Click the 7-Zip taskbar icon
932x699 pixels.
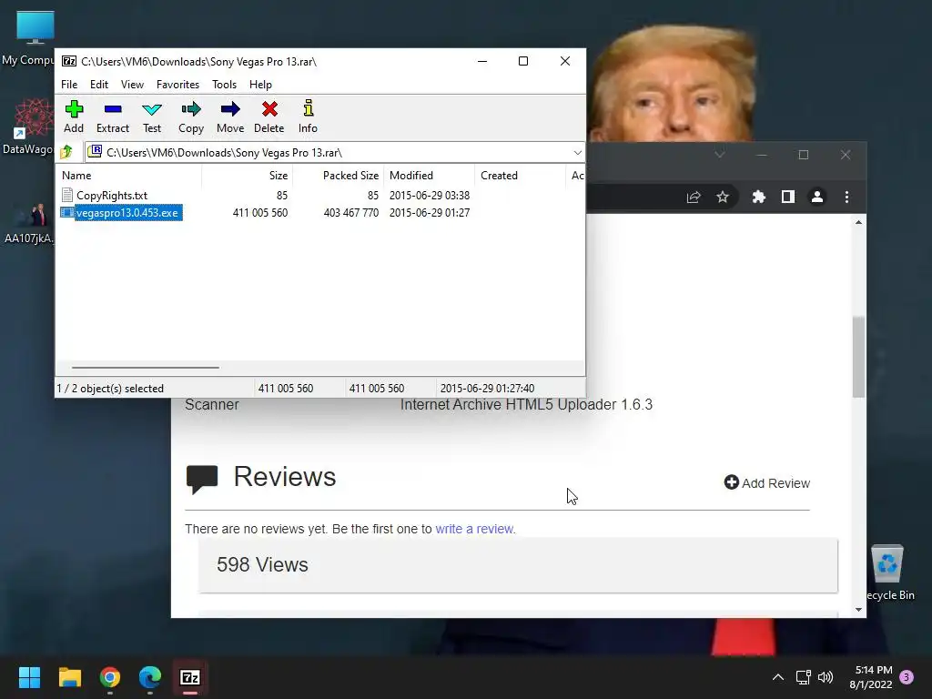click(x=189, y=677)
